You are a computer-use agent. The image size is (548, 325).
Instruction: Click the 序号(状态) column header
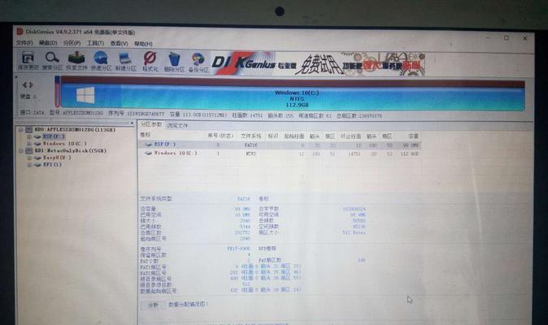[220, 136]
